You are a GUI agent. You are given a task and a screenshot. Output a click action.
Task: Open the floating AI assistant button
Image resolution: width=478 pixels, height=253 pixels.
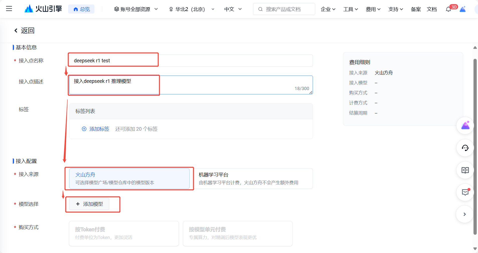[465, 125]
